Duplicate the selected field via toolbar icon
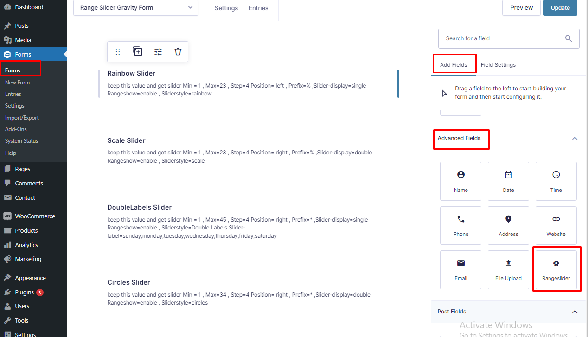The width and height of the screenshot is (588, 337). tap(137, 51)
